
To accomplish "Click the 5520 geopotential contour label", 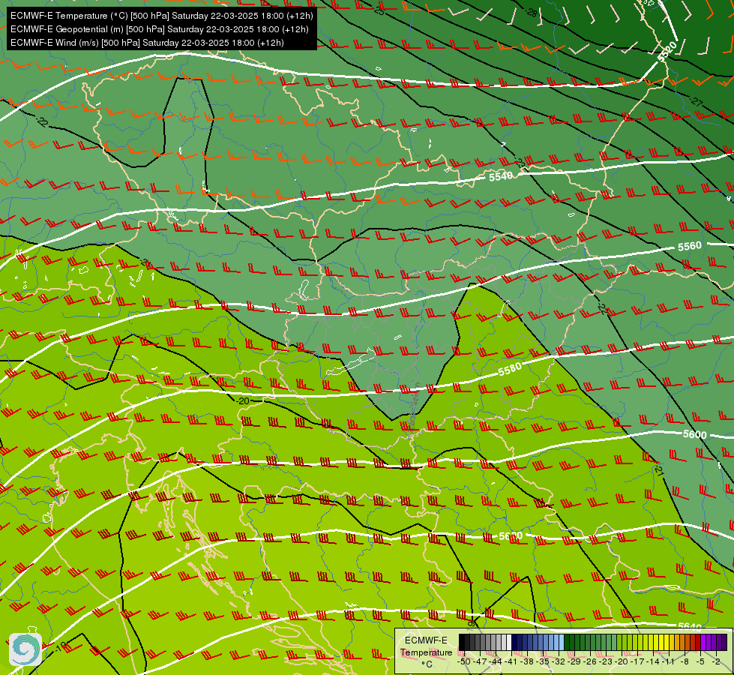I will pos(667,52).
